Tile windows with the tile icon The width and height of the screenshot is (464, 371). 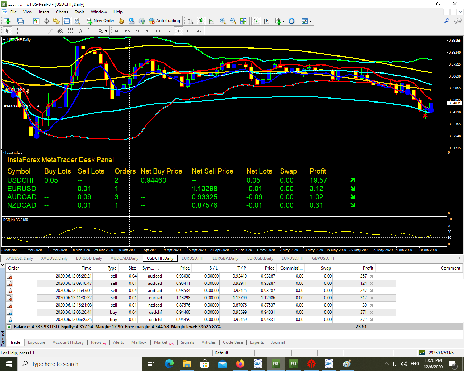click(243, 21)
